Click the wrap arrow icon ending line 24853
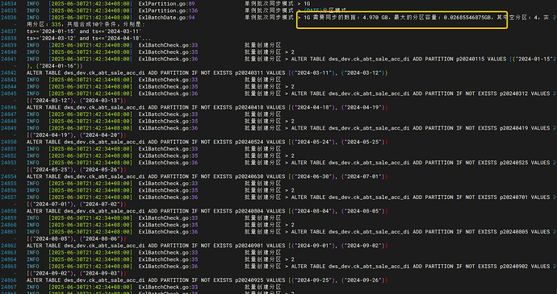 coord(554,163)
